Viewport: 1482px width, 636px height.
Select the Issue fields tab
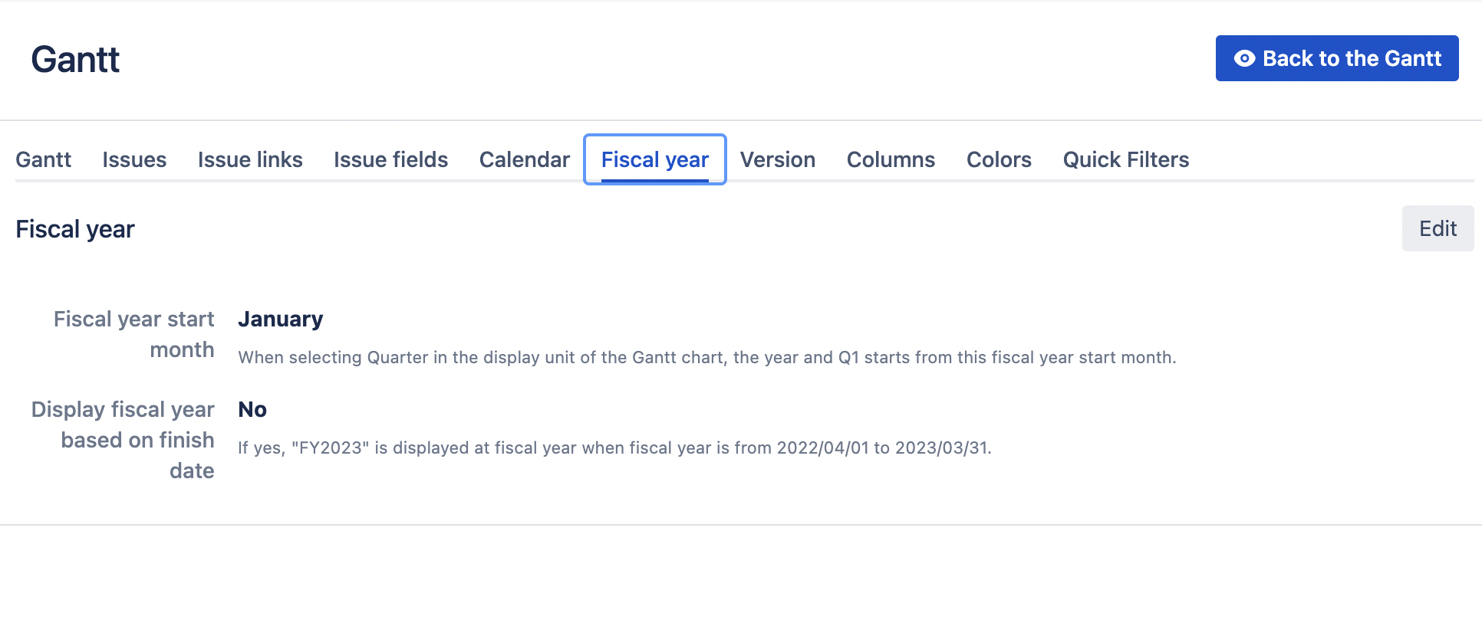pyautogui.click(x=390, y=159)
